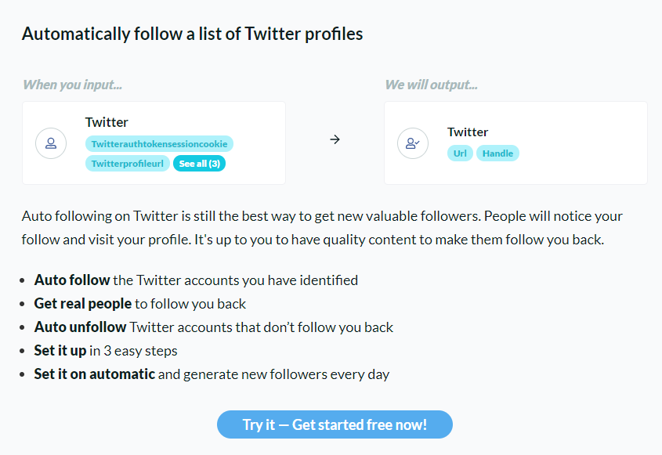Click the Auto following description paragraph
Viewport: 662px width, 455px height.
click(322, 228)
